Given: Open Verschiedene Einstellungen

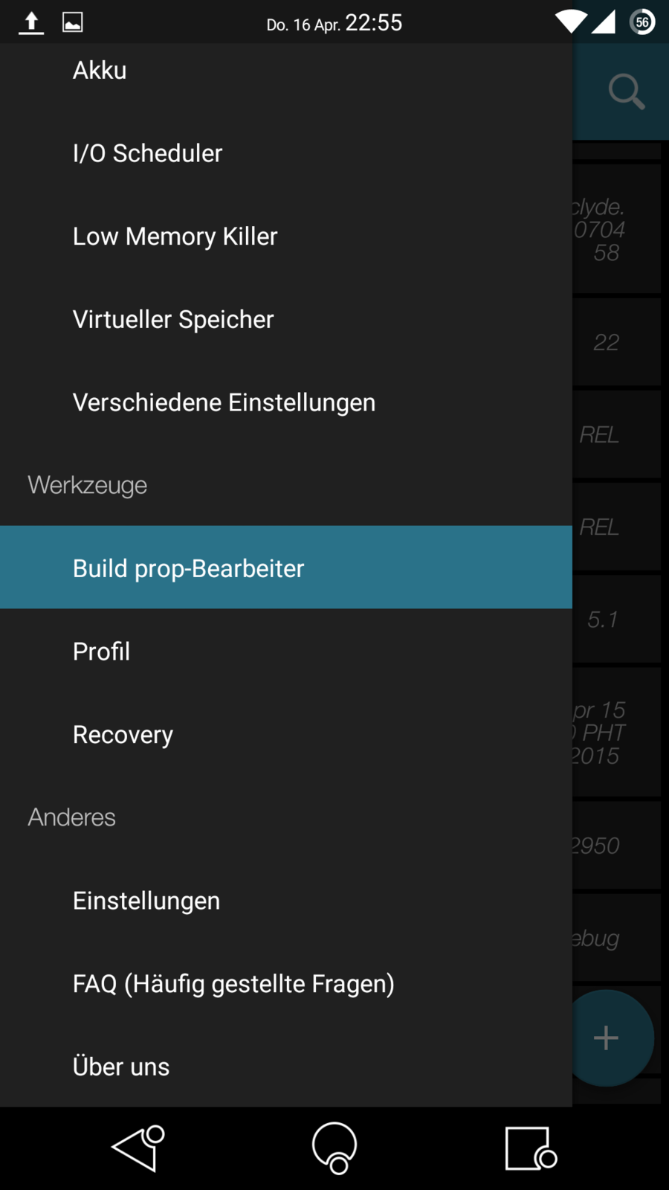Looking at the screenshot, I should click(224, 402).
